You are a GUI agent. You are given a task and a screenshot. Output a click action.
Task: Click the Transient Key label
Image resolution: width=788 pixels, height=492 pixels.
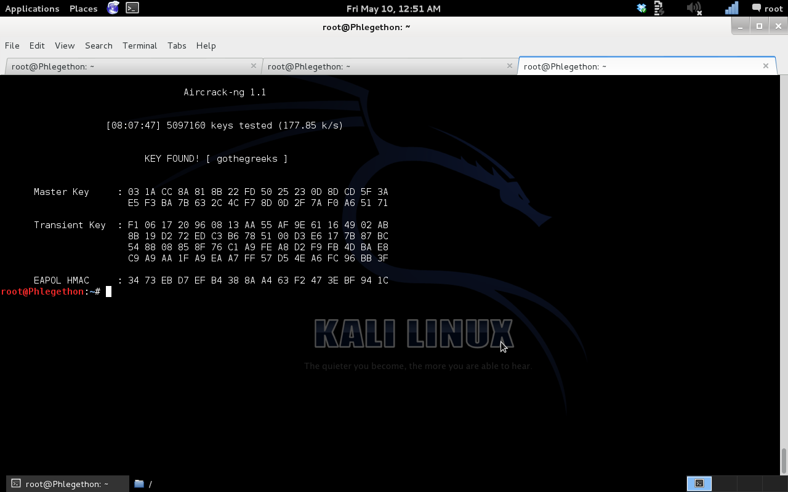(70, 225)
